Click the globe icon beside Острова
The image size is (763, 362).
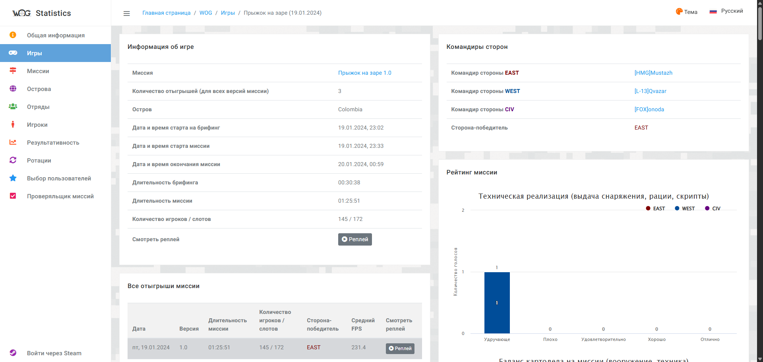13,89
